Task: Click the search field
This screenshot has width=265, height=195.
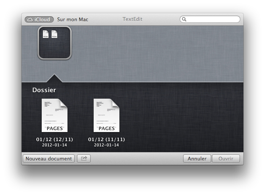Action: click(210, 19)
